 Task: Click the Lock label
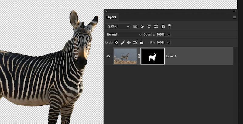tap(109, 43)
